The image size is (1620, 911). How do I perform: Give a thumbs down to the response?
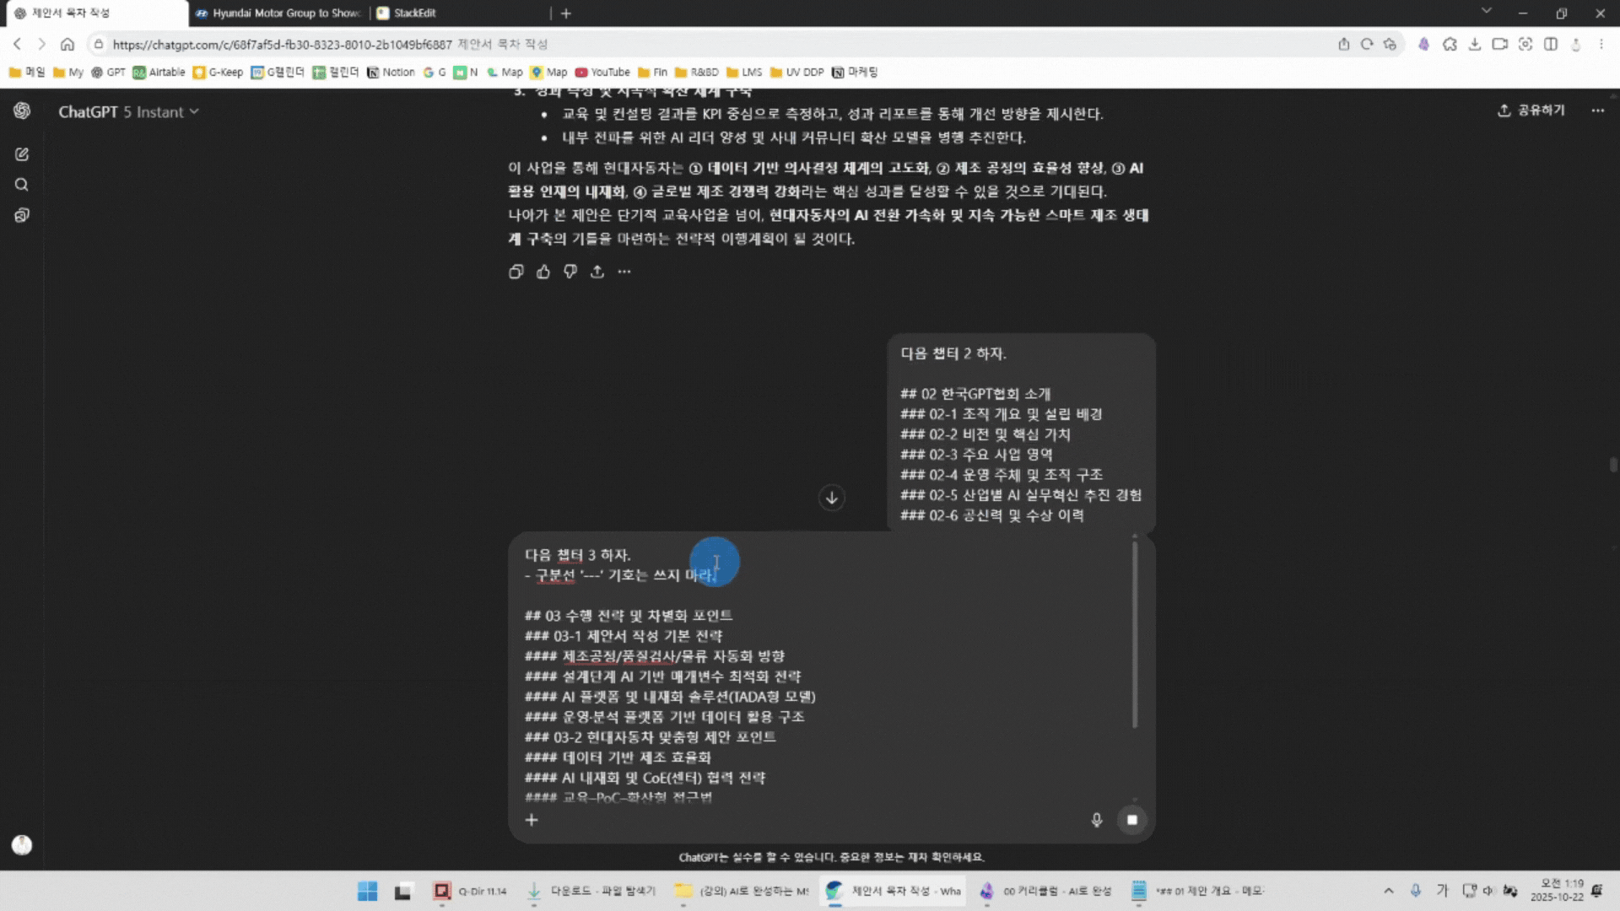(x=570, y=272)
